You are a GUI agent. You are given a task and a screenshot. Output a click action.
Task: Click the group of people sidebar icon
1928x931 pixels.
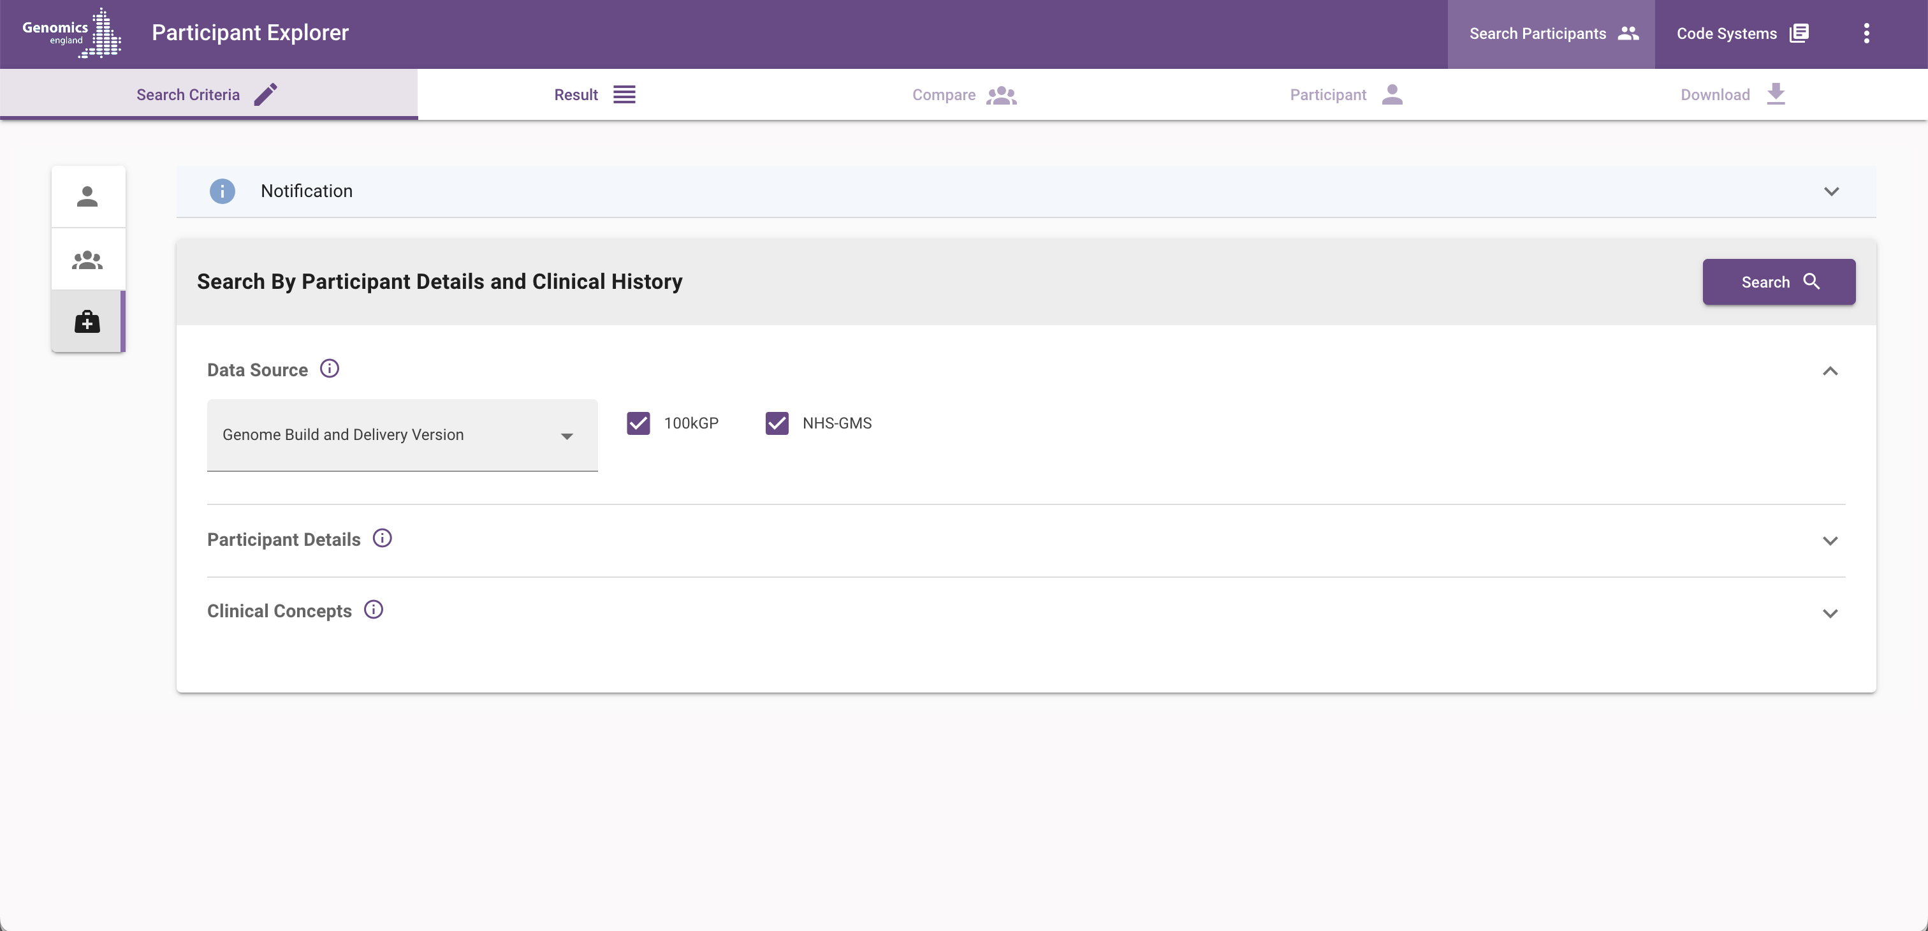click(x=87, y=260)
